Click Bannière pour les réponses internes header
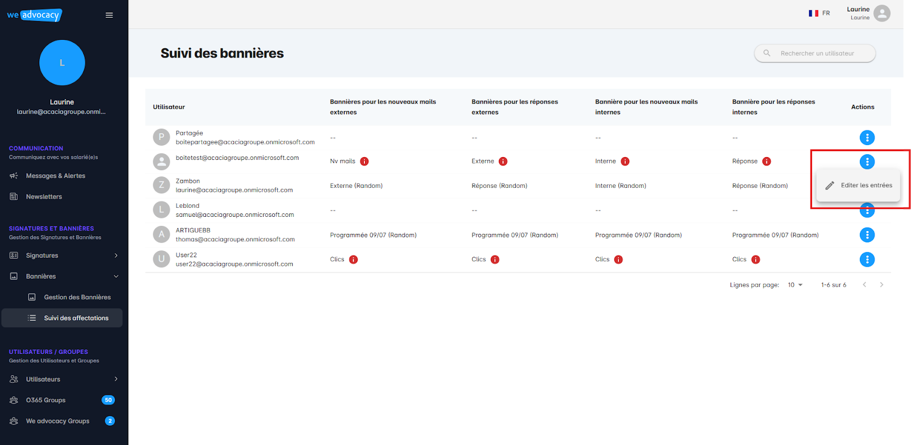Viewport: 911px width, 445px height. point(774,107)
